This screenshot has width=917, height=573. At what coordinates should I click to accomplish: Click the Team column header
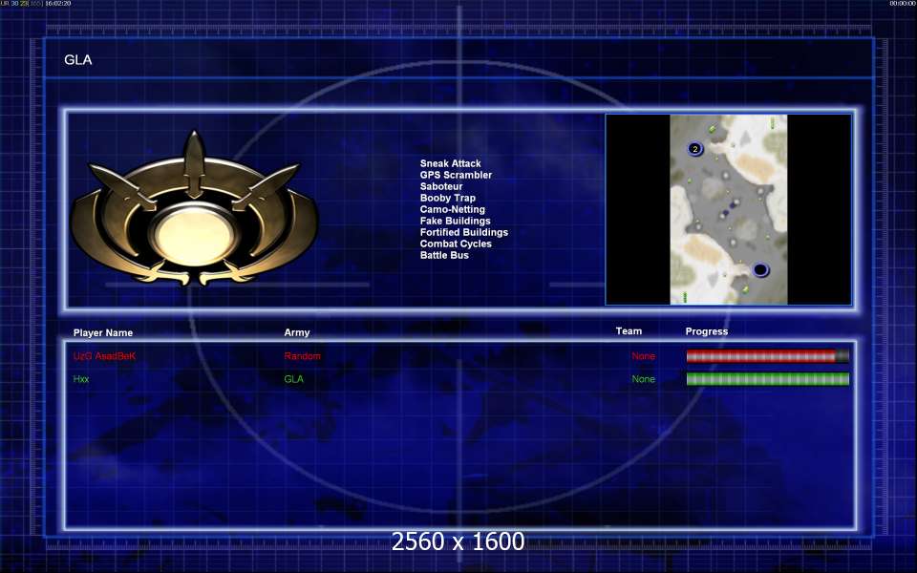click(x=629, y=331)
